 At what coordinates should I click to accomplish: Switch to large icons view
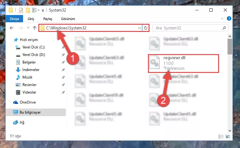228,136
